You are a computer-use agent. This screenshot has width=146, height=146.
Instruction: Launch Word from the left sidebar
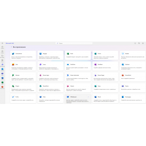(2, 78)
